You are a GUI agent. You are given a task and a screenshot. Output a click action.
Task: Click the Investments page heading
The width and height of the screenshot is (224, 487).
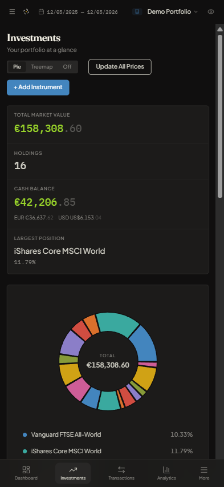[34, 38]
